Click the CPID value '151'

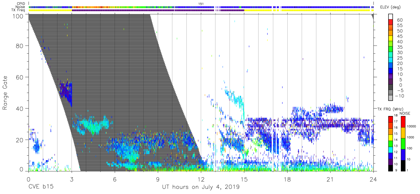pos(201,4)
